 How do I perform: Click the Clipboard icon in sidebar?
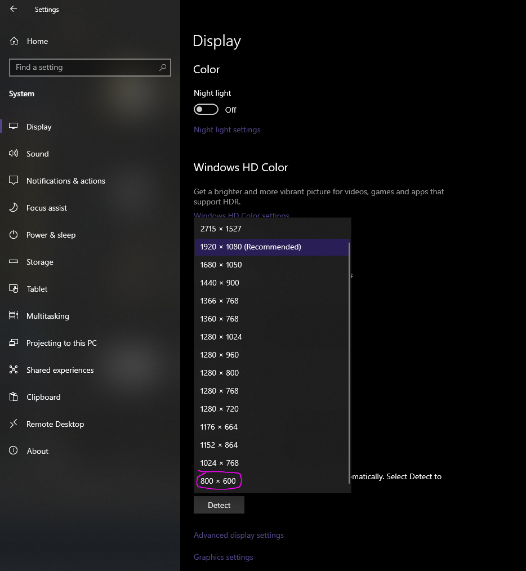click(14, 397)
